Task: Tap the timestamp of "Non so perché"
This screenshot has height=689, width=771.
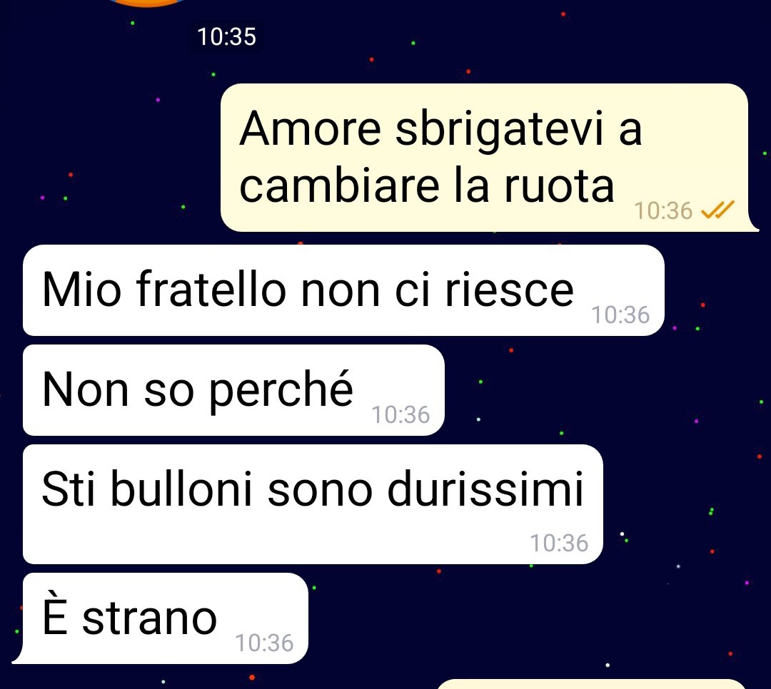Action: pyautogui.click(x=400, y=415)
